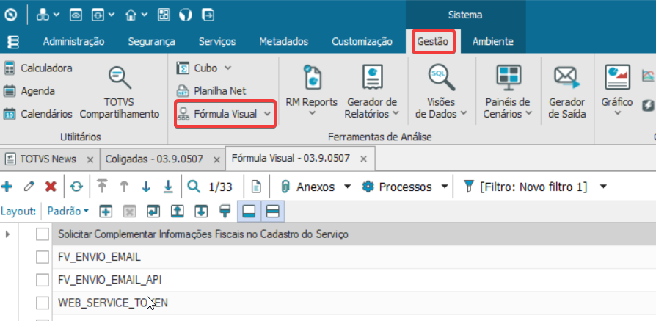
Task: Go to the previous record
Action: tap(124, 187)
